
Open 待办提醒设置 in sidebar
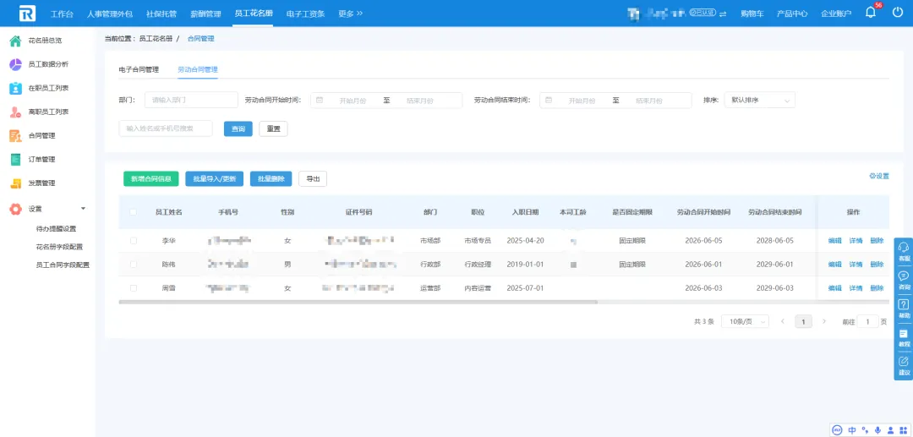(56, 229)
